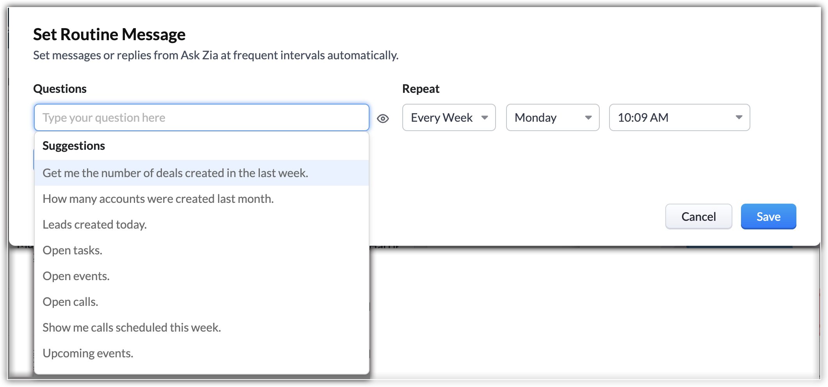Click the eye preview icon beside question field
Image resolution: width=828 pixels, height=387 pixels.
point(383,119)
